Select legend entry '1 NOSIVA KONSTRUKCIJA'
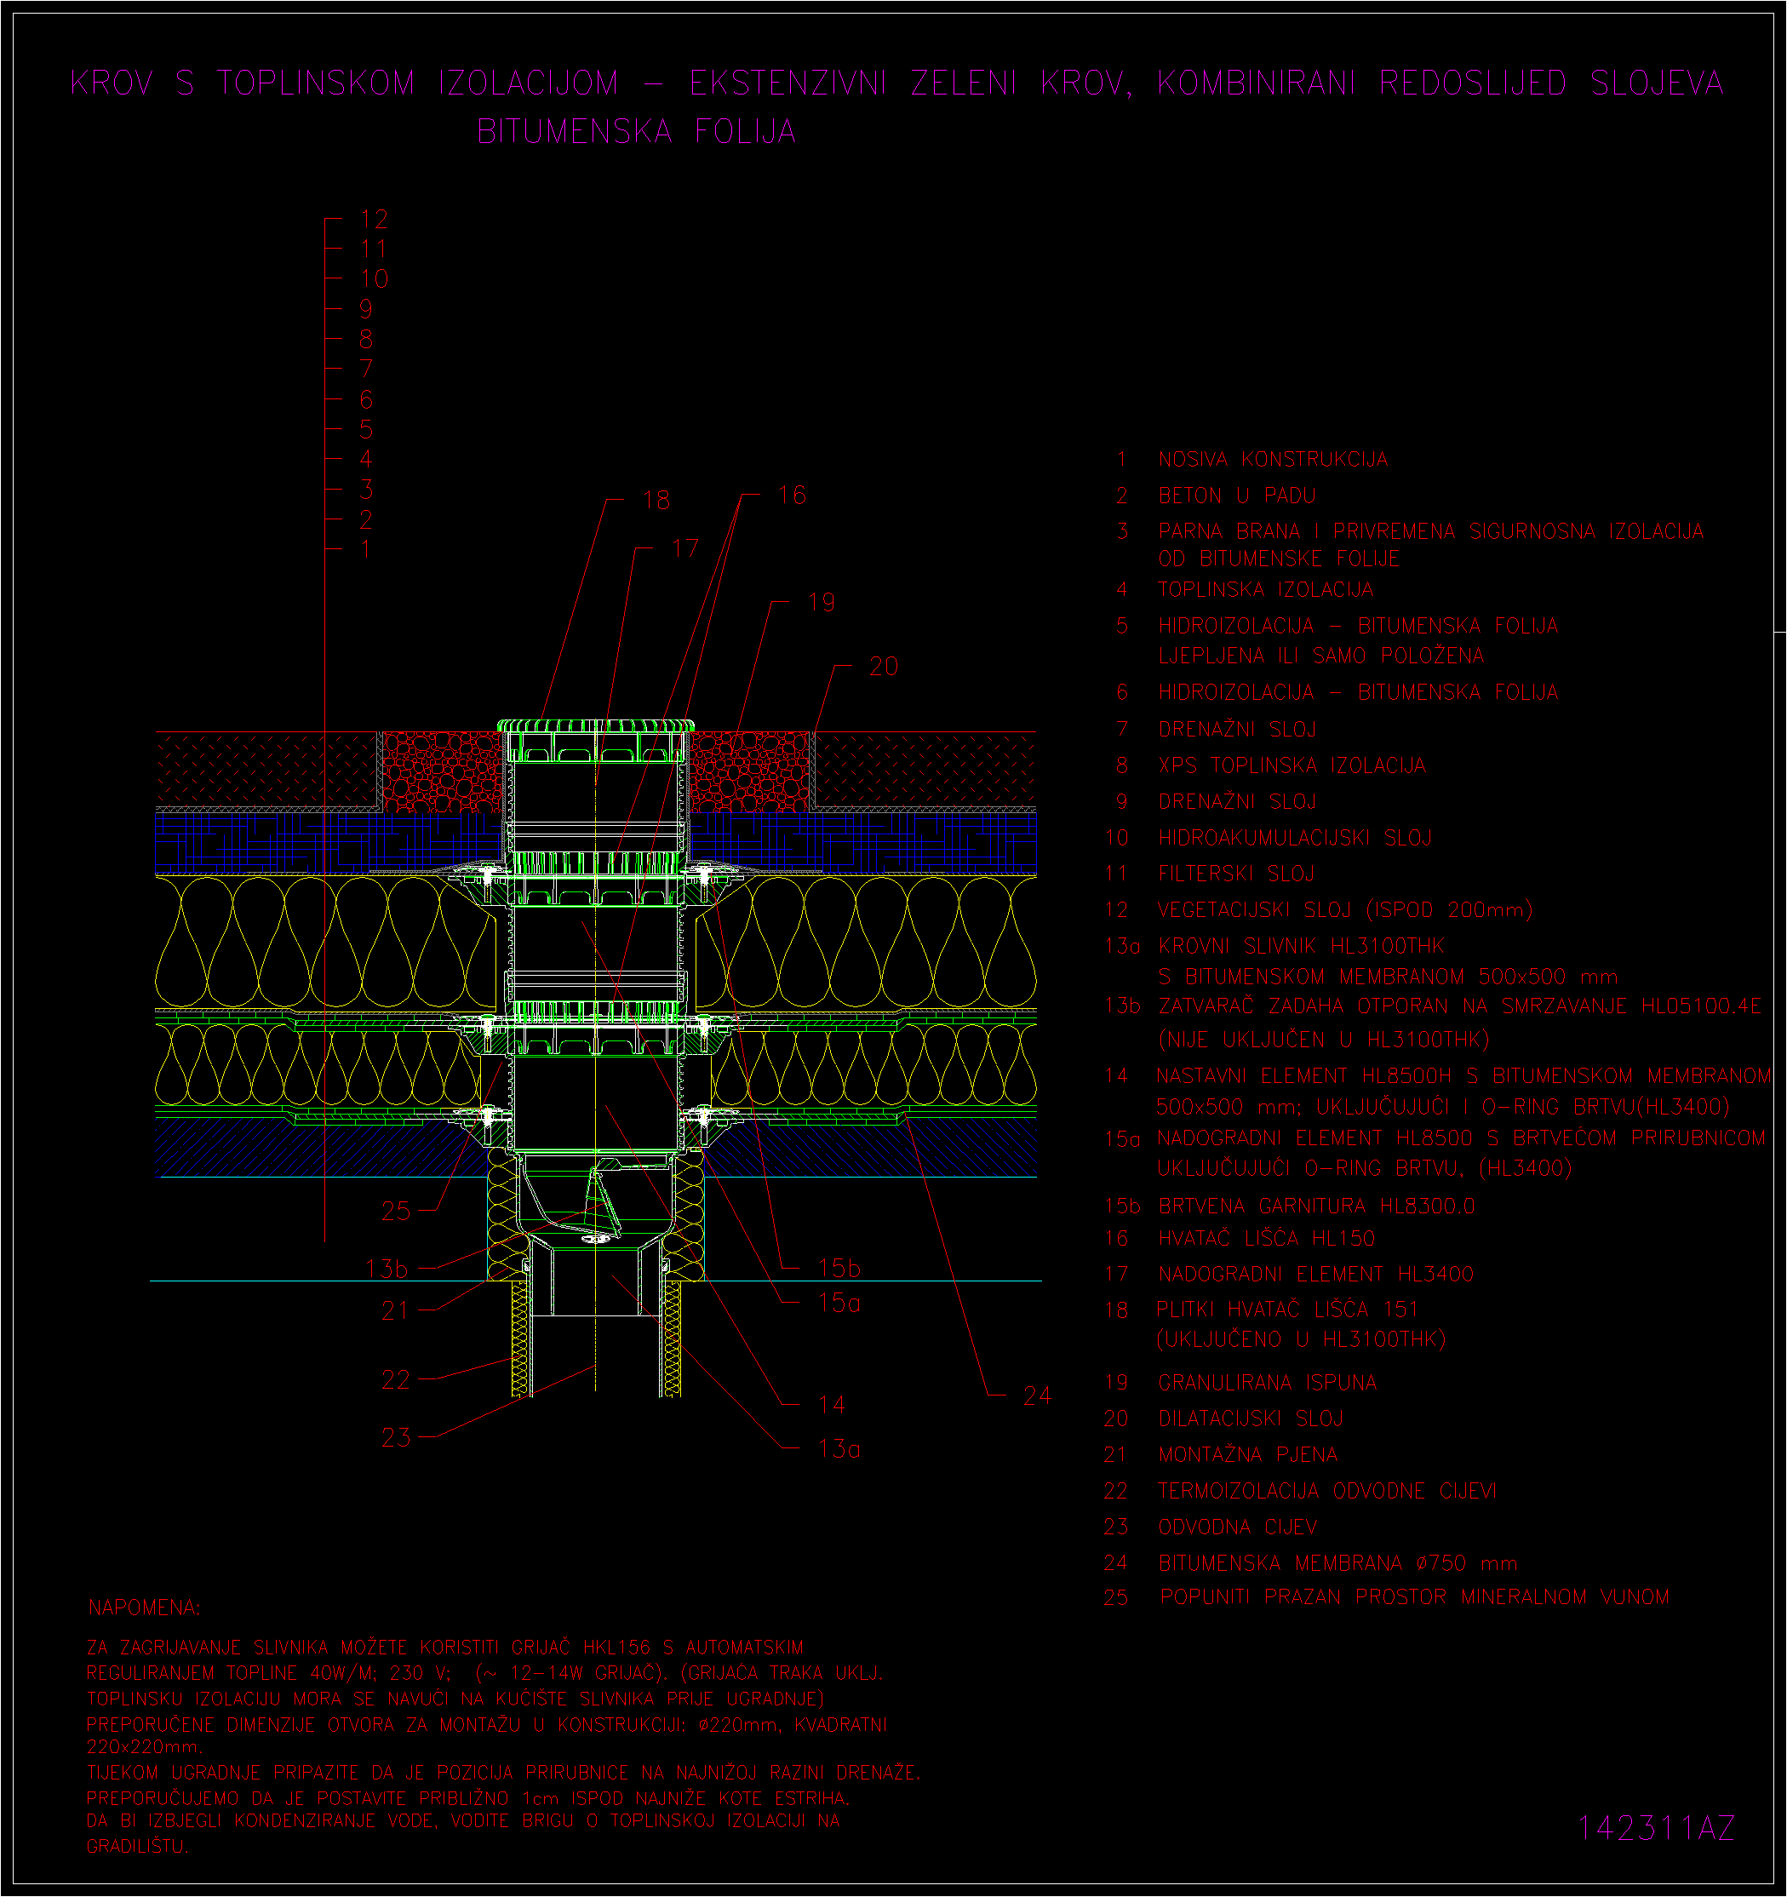Viewport: 1787px width, 1897px height. point(1251,460)
